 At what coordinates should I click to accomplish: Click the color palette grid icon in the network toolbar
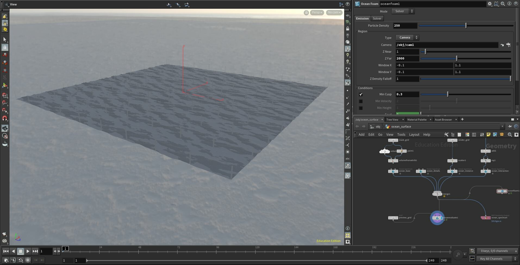[x=467, y=135]
